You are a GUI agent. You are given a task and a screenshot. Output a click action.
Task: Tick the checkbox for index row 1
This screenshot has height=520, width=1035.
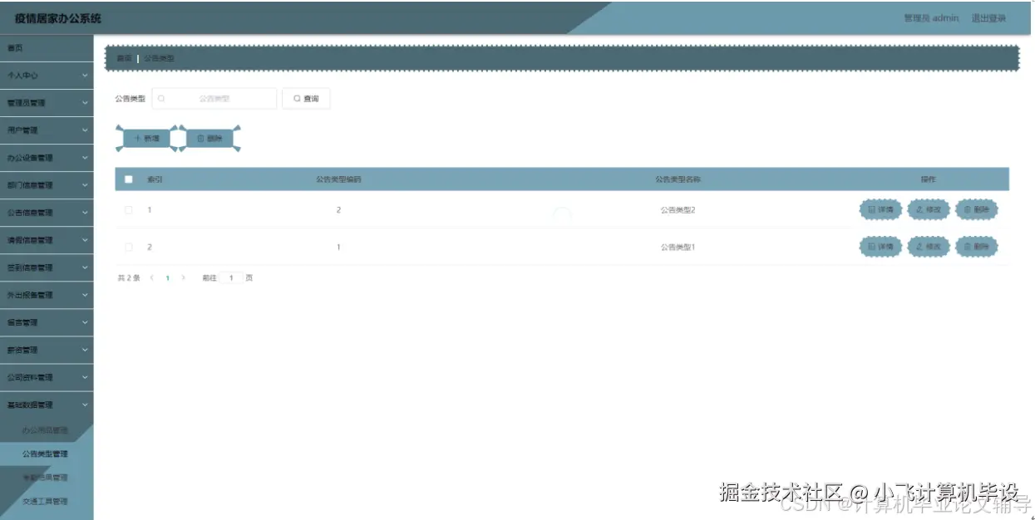129,210
